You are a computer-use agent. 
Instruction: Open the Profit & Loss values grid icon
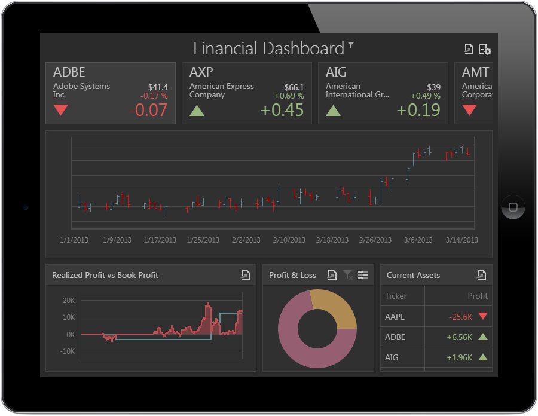point(363,275)
